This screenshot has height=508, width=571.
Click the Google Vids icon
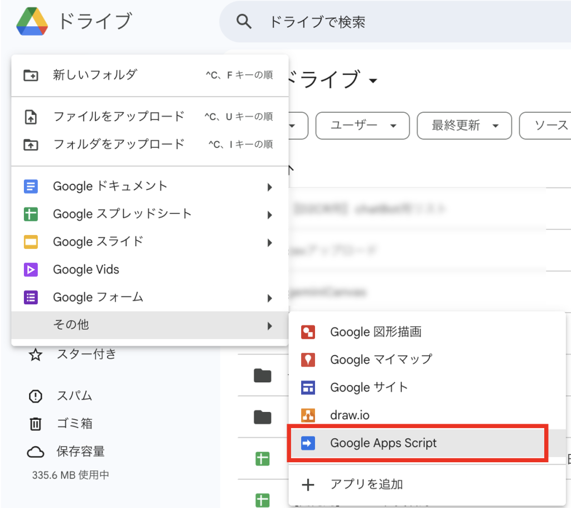point(31,270)
